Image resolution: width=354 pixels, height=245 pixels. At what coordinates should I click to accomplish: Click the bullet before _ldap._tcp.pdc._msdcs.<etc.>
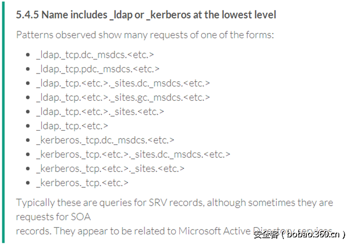click(28, 69)
